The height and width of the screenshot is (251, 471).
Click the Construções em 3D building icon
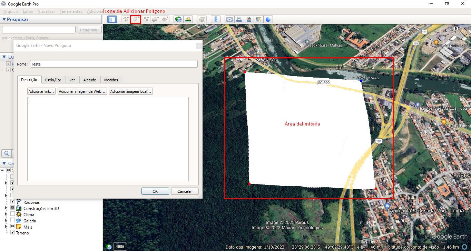(x=19, y=208)
